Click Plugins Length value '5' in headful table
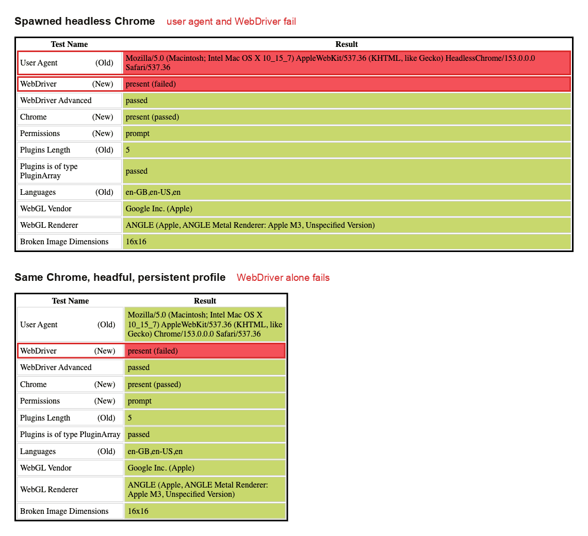The width and height of the screenshot is (588, 536). (205, 418)
